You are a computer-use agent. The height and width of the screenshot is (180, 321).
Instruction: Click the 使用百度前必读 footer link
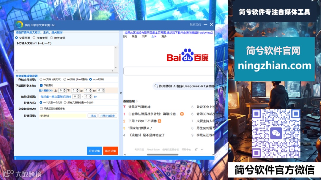pyautogui.click(x=171, y=150)
